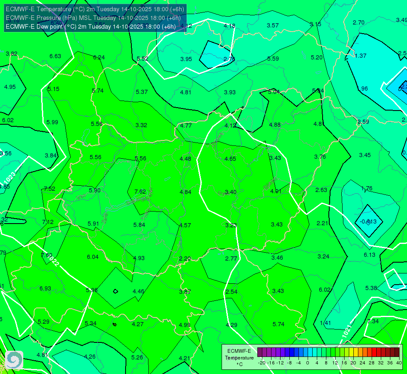Click the dew point value 4.65
This screenshot has height=374, width=407.
point(230,159)
